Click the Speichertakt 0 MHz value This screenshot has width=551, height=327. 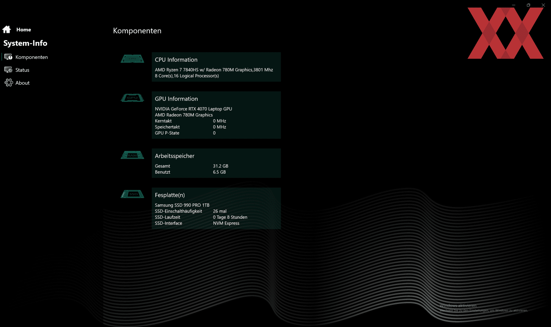pos(220,127)
